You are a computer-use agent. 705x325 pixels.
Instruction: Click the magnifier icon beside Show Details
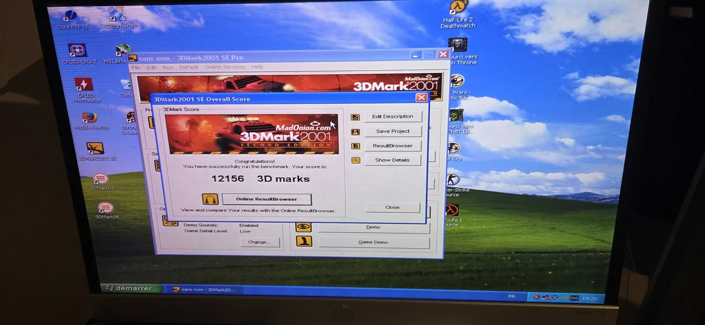click(356, 161)
